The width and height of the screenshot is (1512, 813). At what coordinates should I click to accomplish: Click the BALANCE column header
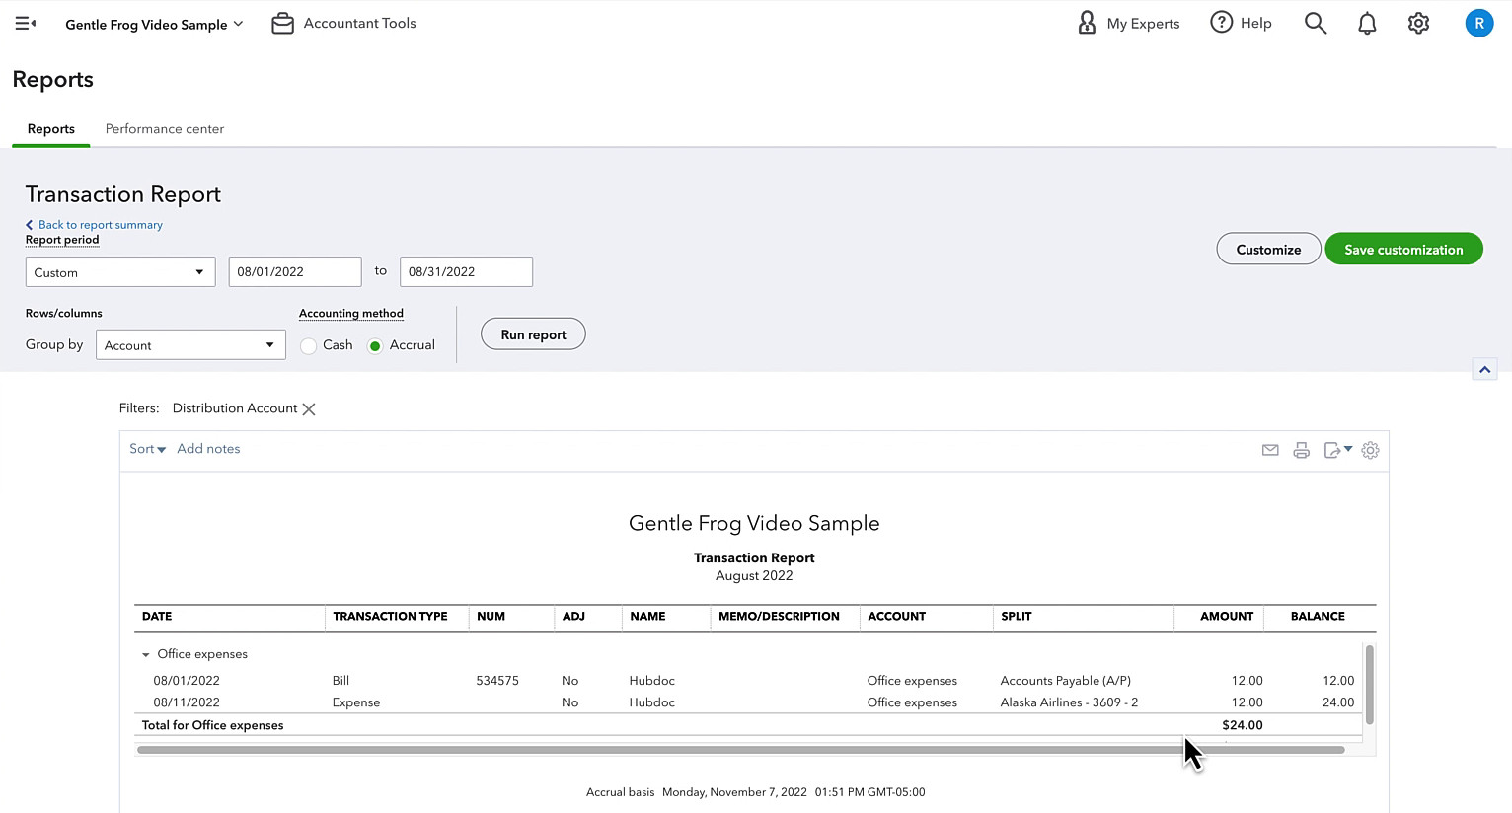tap(1318, 616)
